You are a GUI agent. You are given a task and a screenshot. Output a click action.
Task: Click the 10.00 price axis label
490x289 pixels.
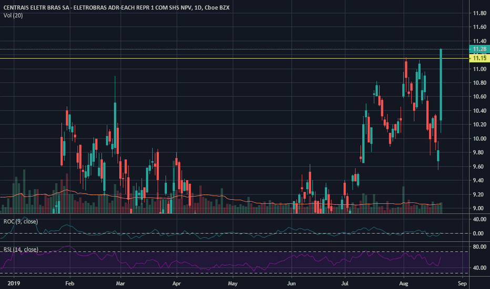tap(479, 139)
